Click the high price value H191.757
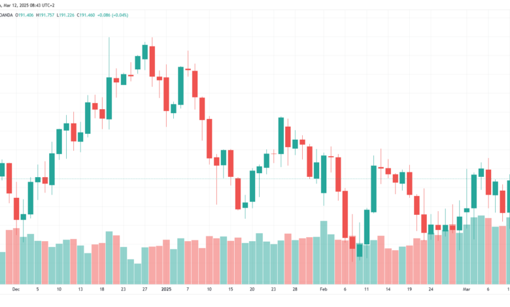The image size is (510, 307). click(x=45, y=15)
